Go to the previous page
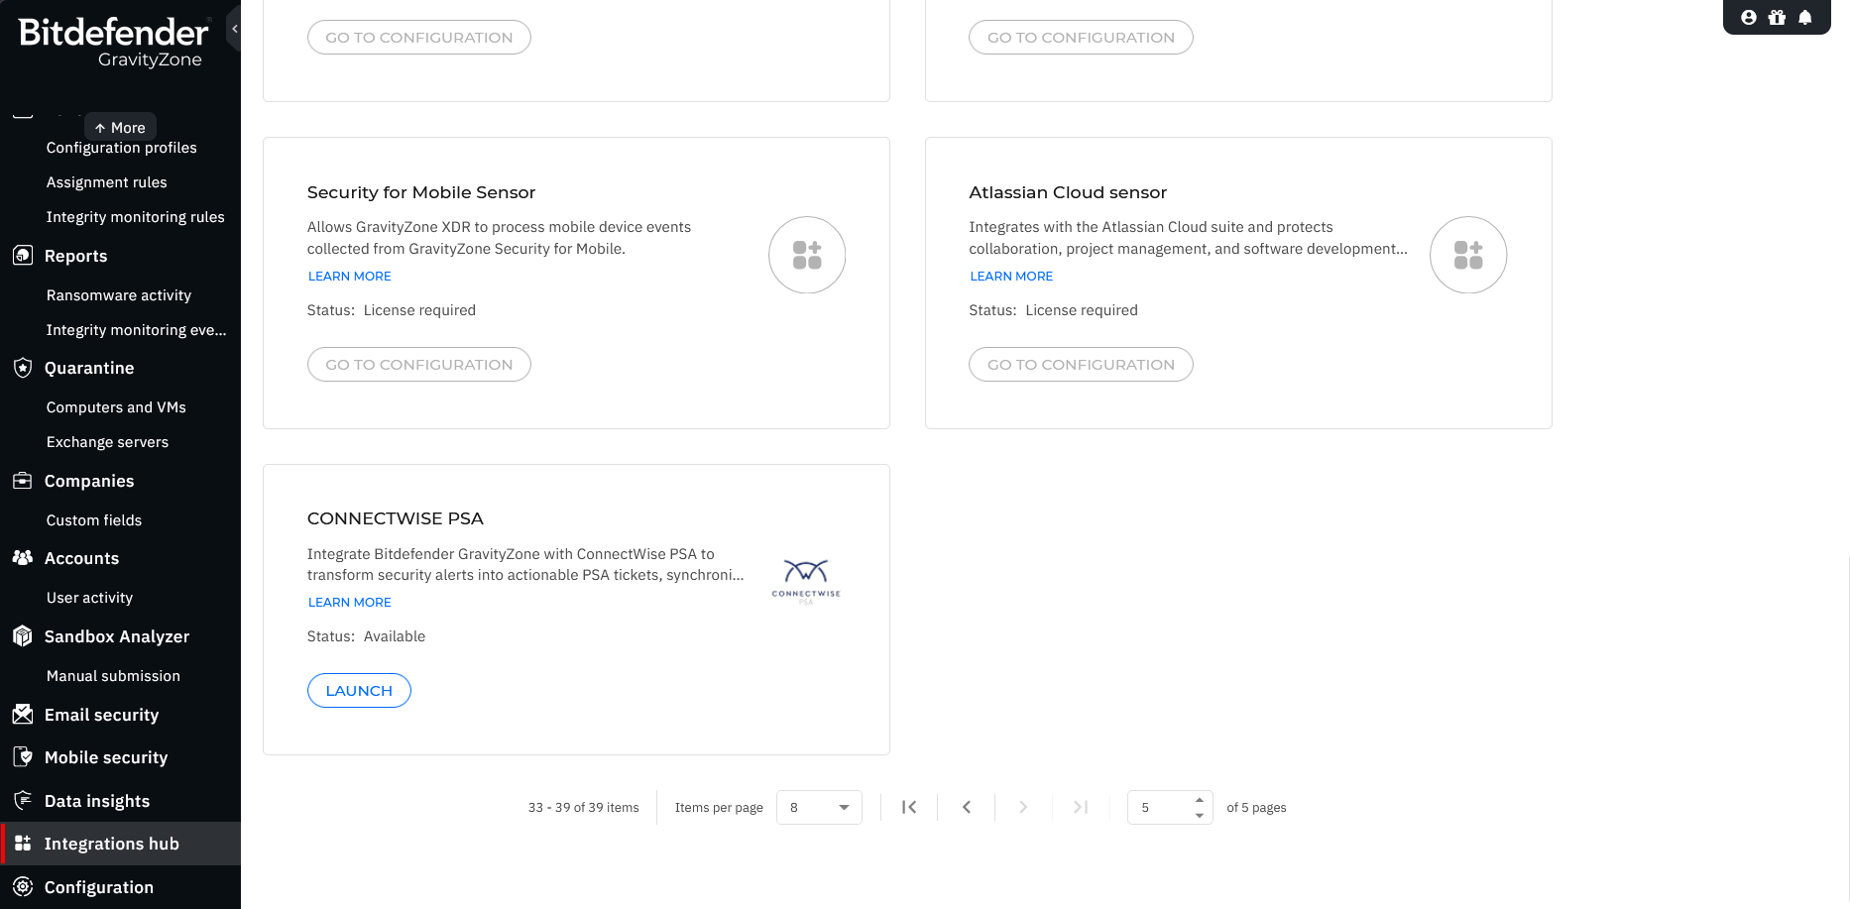This screenshot has height=909, width=1850. (x=967, y=807)
